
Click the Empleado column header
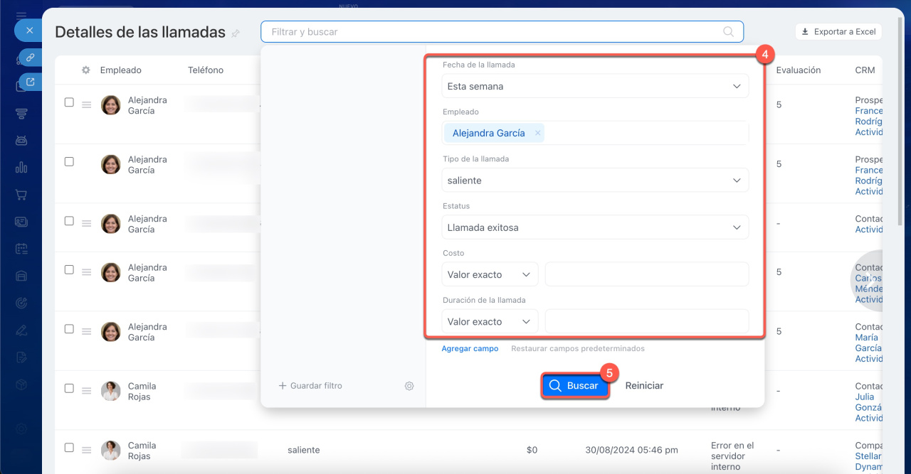click(120, 70)
